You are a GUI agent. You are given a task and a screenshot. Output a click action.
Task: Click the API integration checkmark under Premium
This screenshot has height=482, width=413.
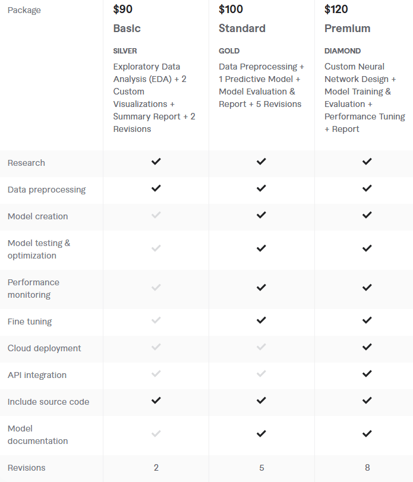point(367,374)
